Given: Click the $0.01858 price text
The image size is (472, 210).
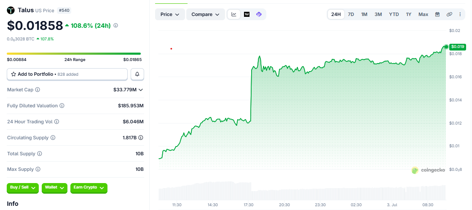Looking at the screenshot, I should pyautogui.click(x=35, y=26).
